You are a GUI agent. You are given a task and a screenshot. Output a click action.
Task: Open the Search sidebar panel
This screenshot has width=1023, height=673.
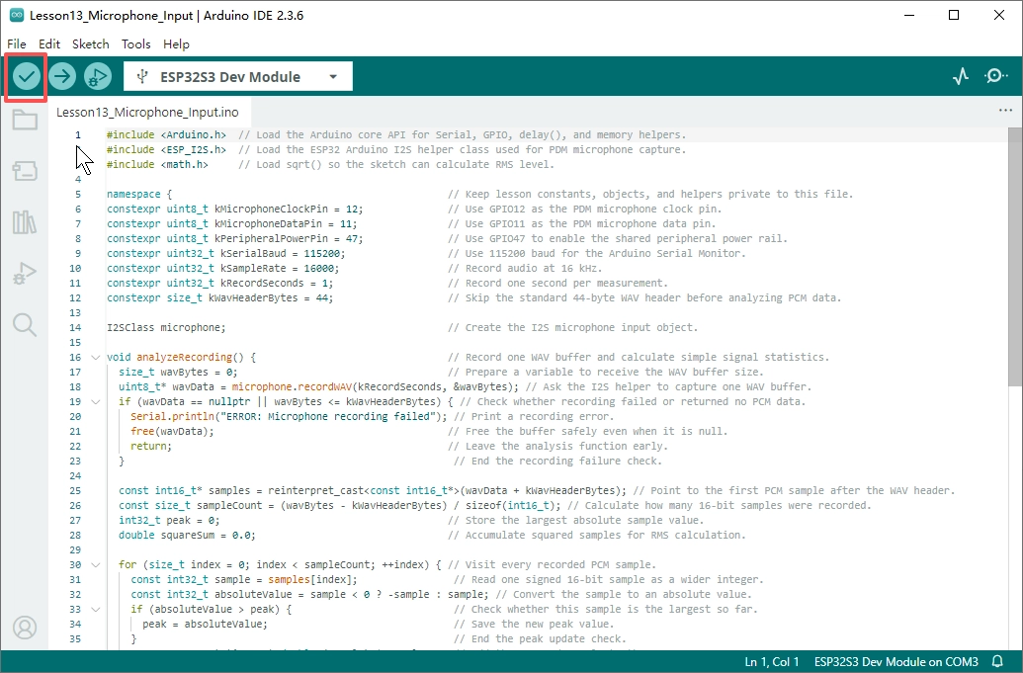pos(25,324)
